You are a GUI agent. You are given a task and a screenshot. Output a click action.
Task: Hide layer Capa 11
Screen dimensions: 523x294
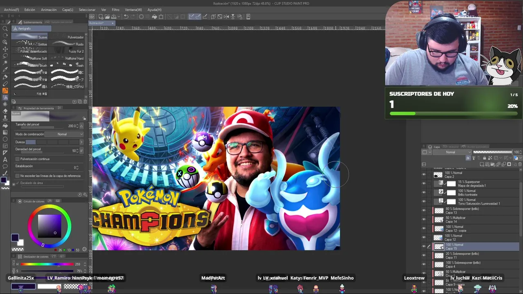click(424, 256)
